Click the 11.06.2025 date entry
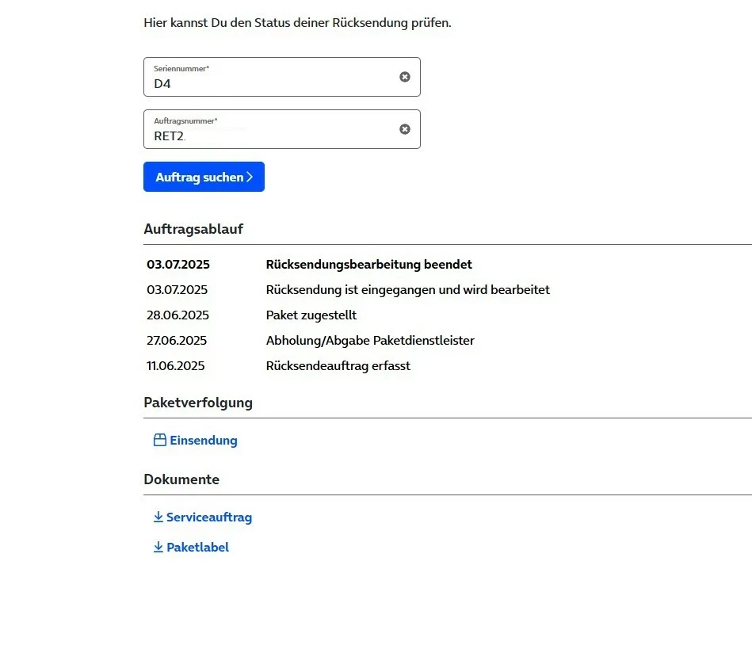 176,366
